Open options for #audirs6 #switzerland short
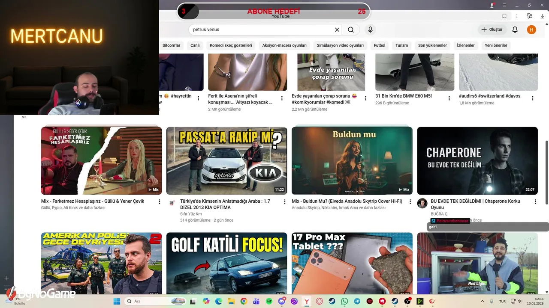 tap(533, 98)
